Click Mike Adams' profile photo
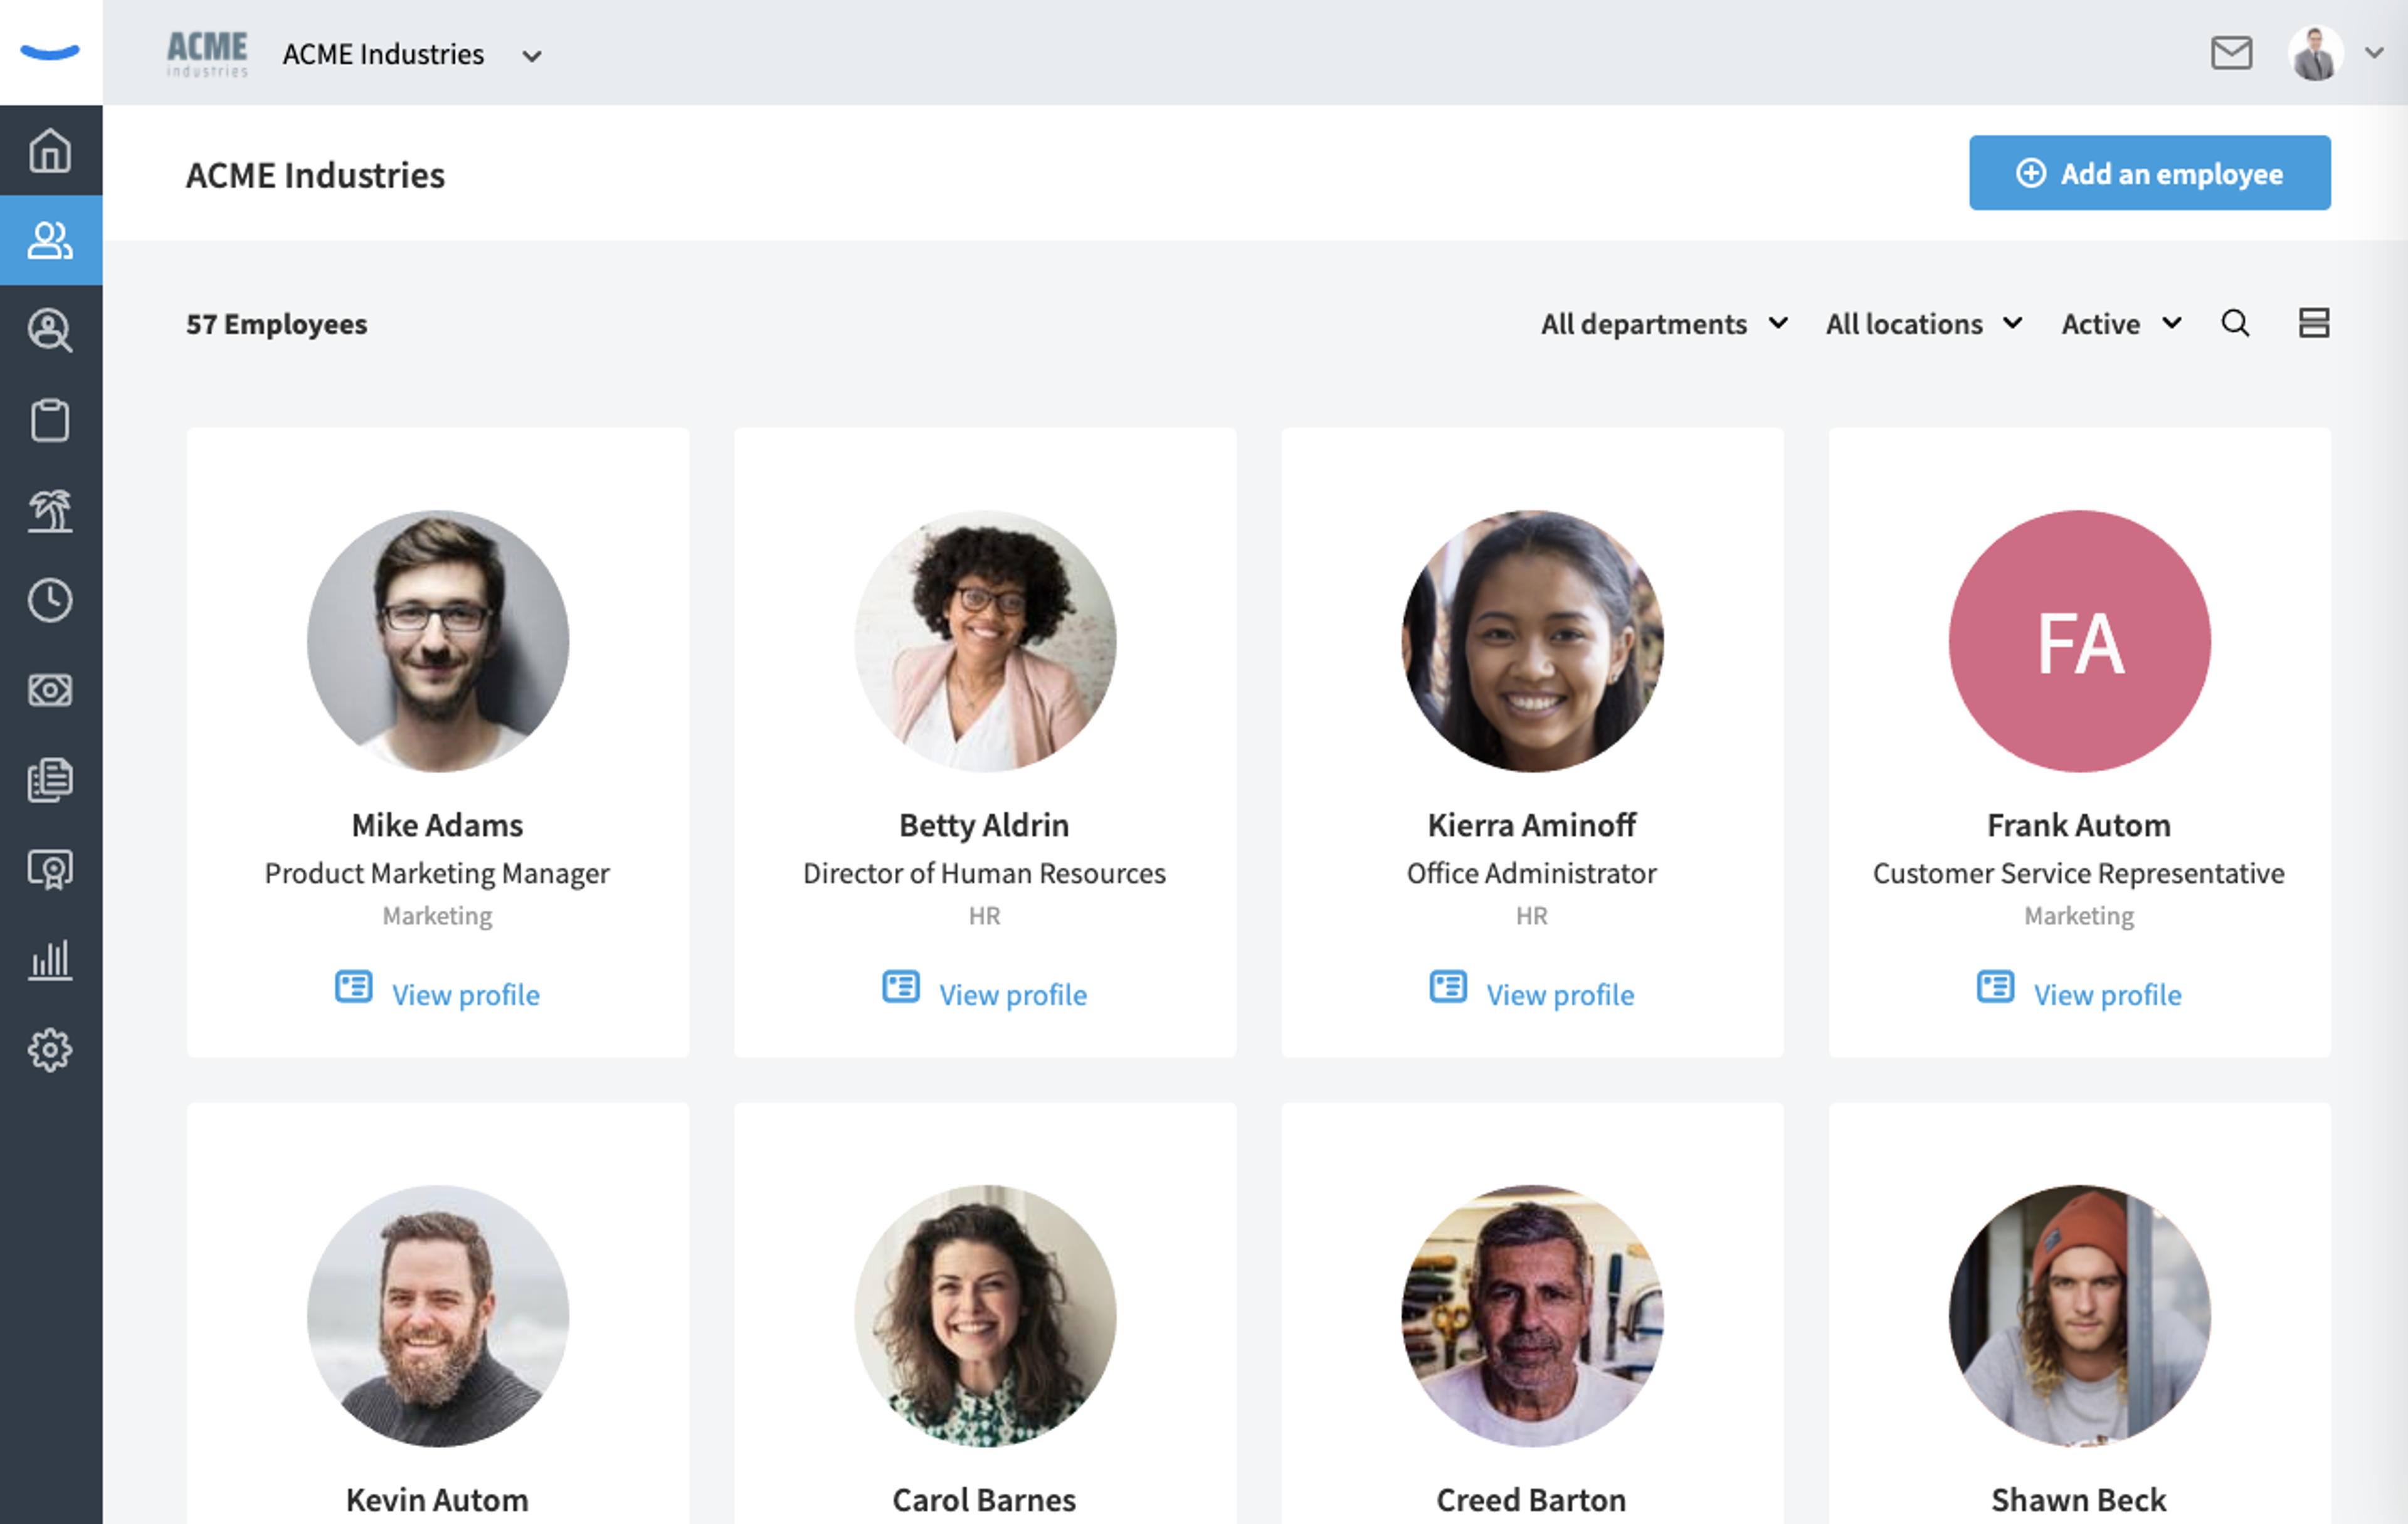 pos(438,642)
